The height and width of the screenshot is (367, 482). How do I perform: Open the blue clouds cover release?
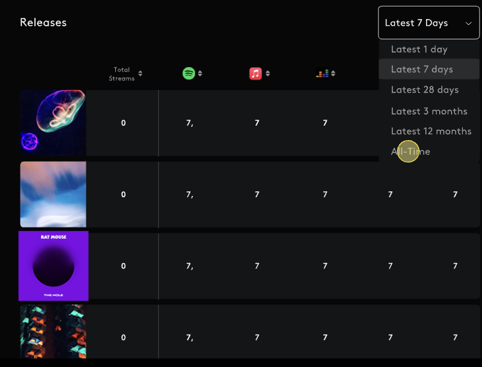click(x=53, y=195)
